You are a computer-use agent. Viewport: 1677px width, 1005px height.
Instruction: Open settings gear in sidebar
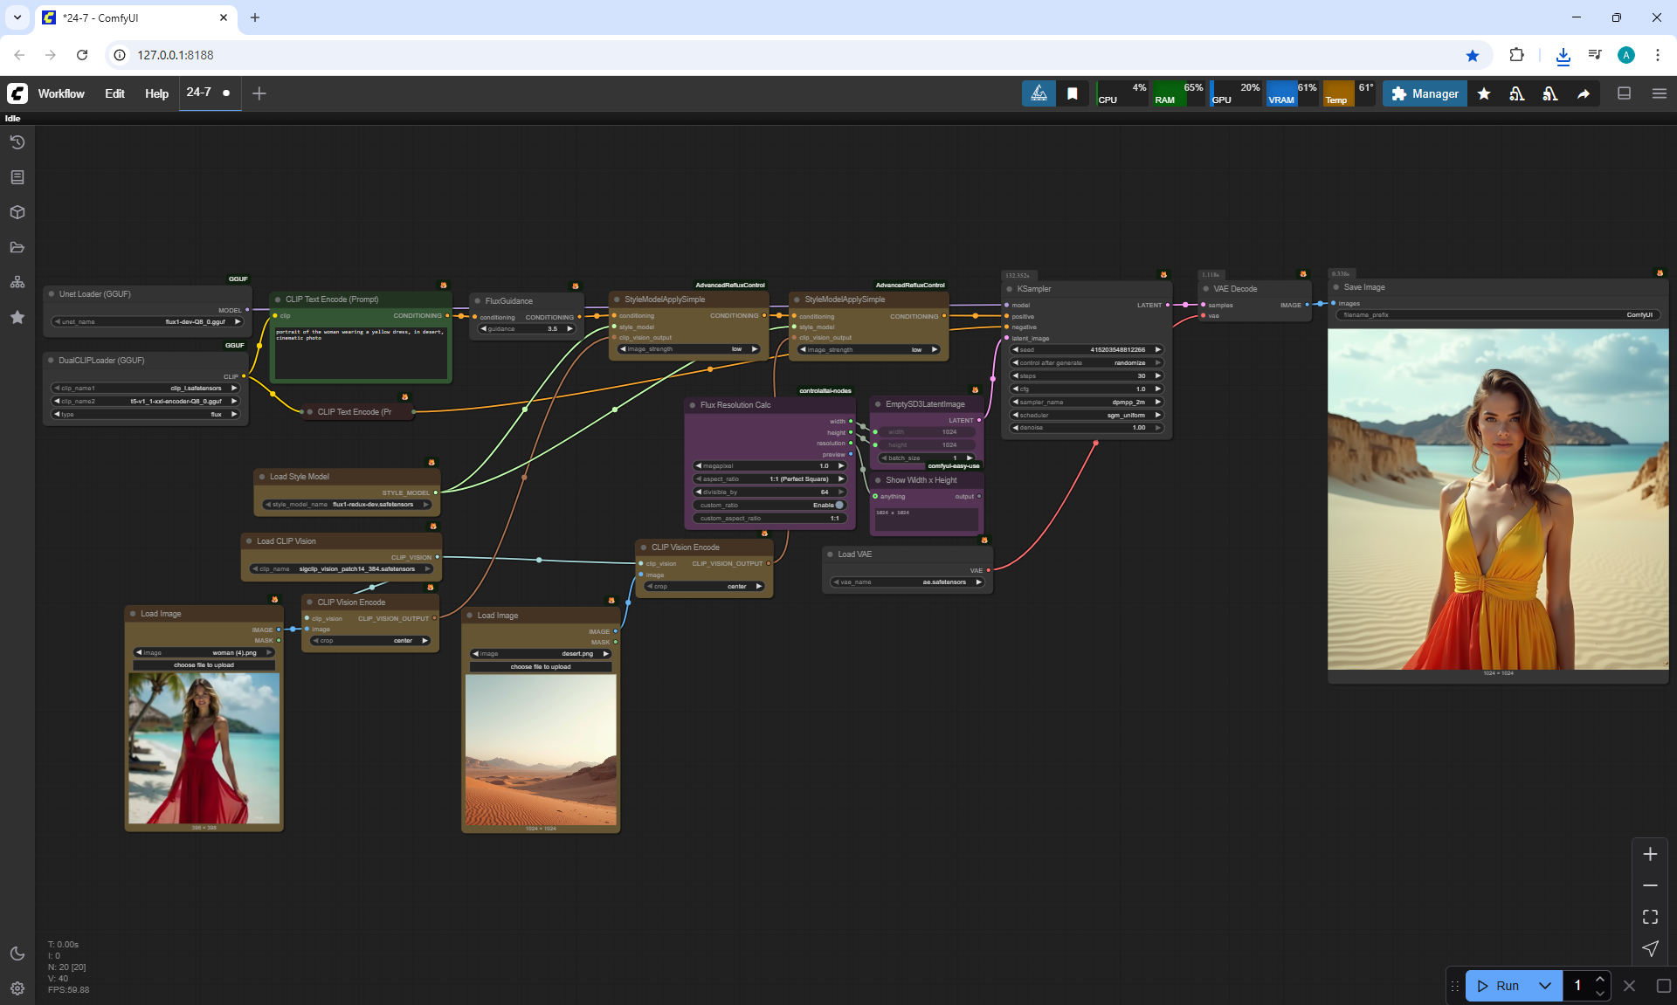click(17, 988)
